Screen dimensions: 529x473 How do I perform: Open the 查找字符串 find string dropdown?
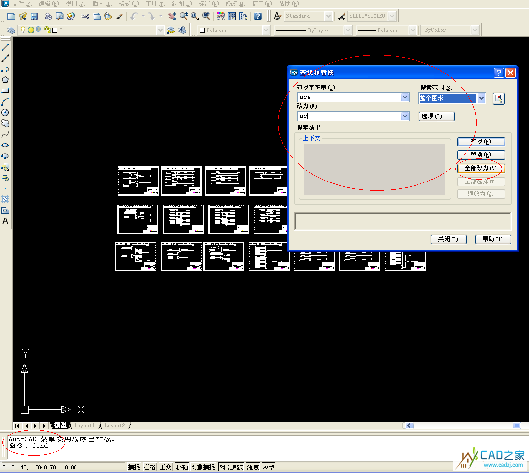pyautogui.click(x=405, y=97)
